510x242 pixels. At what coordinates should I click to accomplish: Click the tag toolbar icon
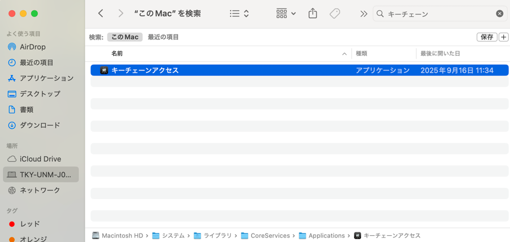point(335,14)
